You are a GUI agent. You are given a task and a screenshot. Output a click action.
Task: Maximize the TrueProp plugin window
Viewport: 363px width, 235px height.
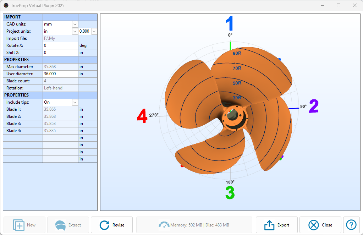point(338,5)
